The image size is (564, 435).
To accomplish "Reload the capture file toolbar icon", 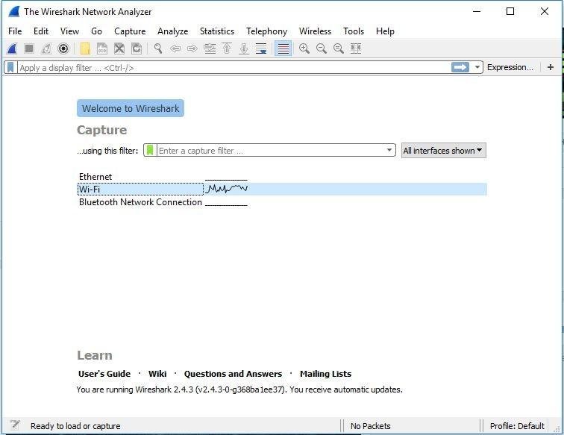I will click(x=137, y=48).
